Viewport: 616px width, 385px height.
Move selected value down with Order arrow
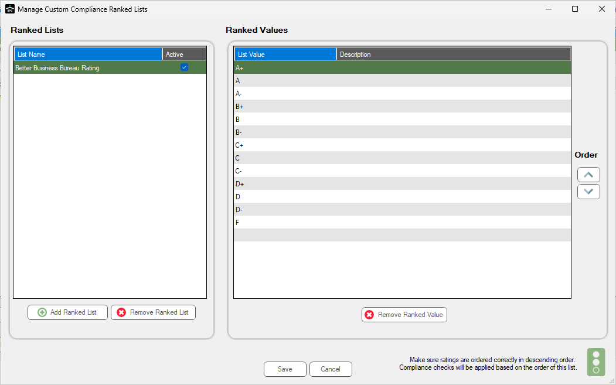click(588, 192)
